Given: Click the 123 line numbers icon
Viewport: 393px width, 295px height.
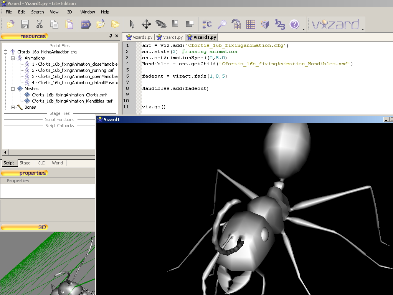Looking at the screenshot, I should tap(280, 25).
